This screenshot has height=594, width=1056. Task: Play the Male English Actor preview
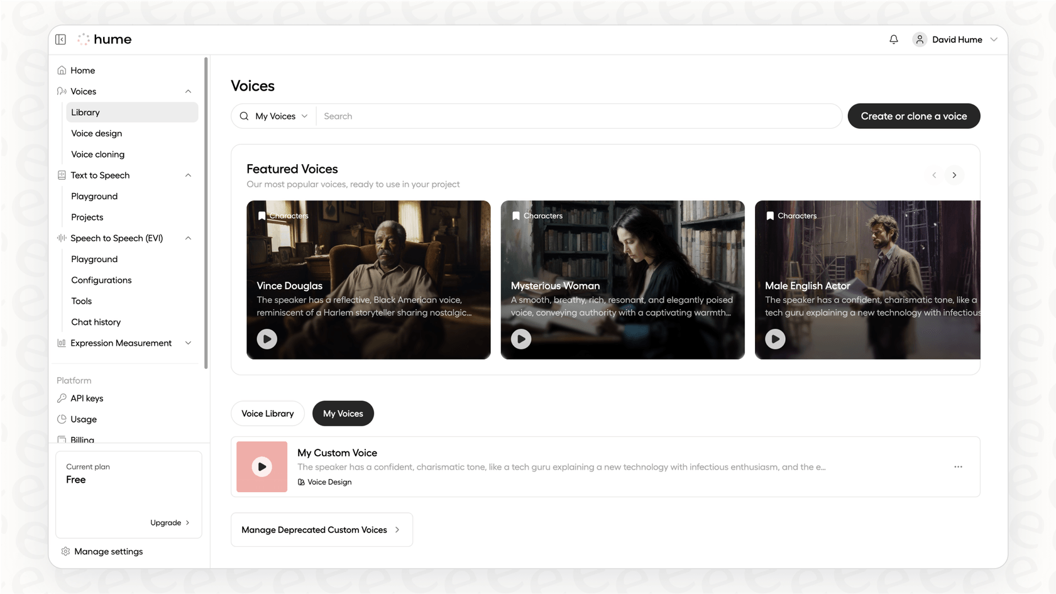coord(774,339)
